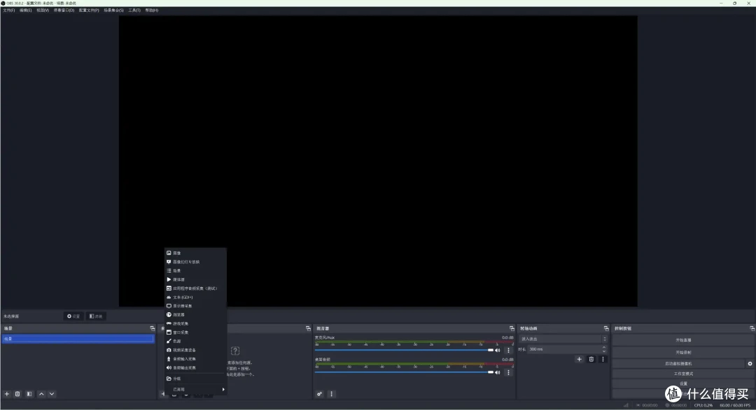Open the 桌面音频 three-dot options menu

coord(508,372)
